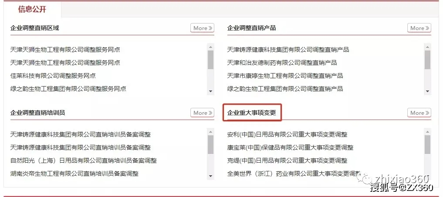
Task: Open 全美世界（浙江）药业 重大事项变更 link
Action: [294, 174]
